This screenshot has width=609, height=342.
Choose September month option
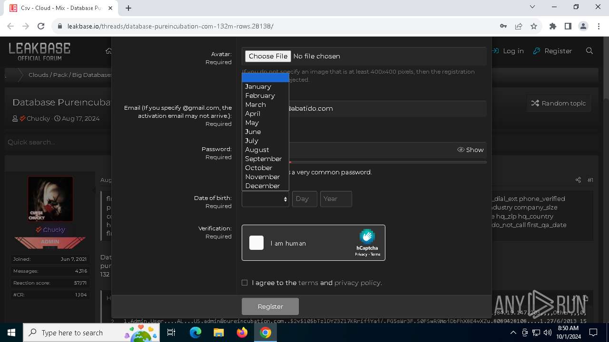coord(265,159)
